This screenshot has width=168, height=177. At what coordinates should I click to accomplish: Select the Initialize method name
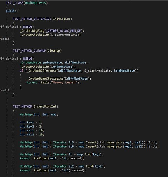tap(62, 19)
